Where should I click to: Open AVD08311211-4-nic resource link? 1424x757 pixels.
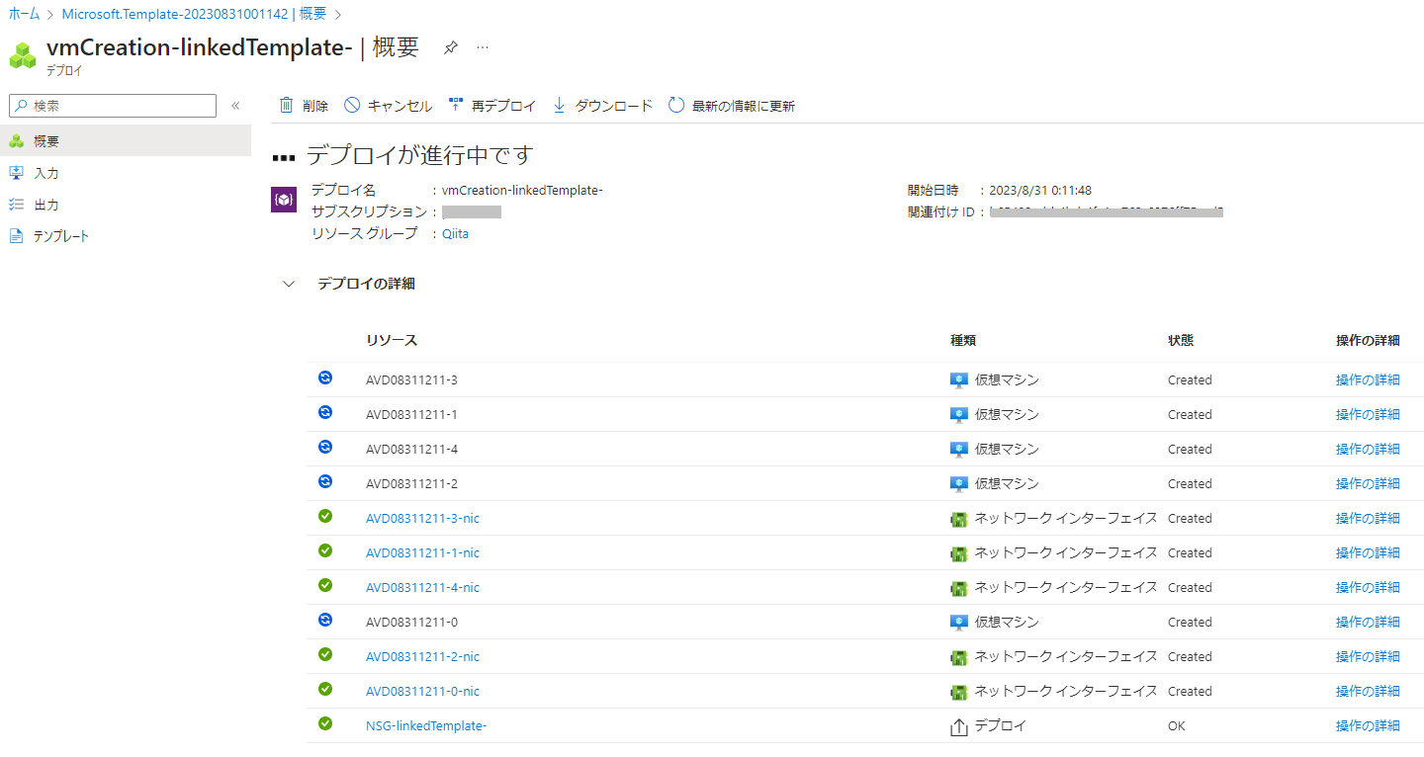pyautogui.click(x=422, y=587)
